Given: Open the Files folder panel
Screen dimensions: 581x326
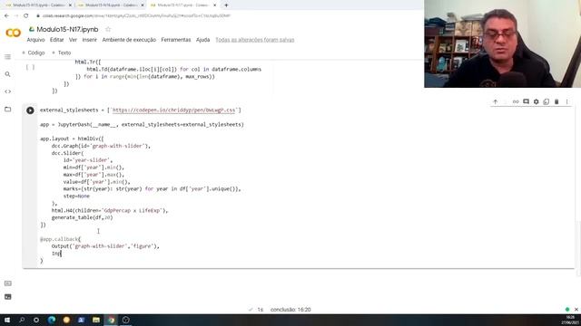Looking at the screenshot, I should (x=8, y=109).
